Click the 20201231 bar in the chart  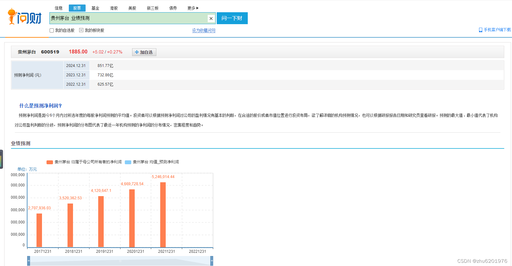(x=132, y=218)
